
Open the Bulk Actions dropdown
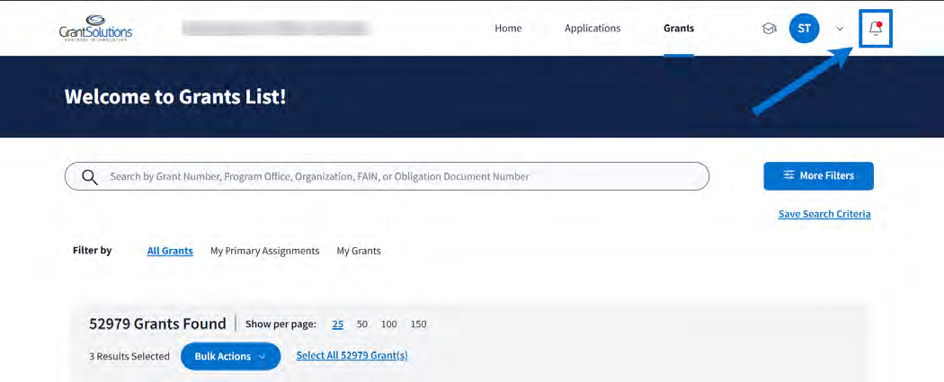230,356
